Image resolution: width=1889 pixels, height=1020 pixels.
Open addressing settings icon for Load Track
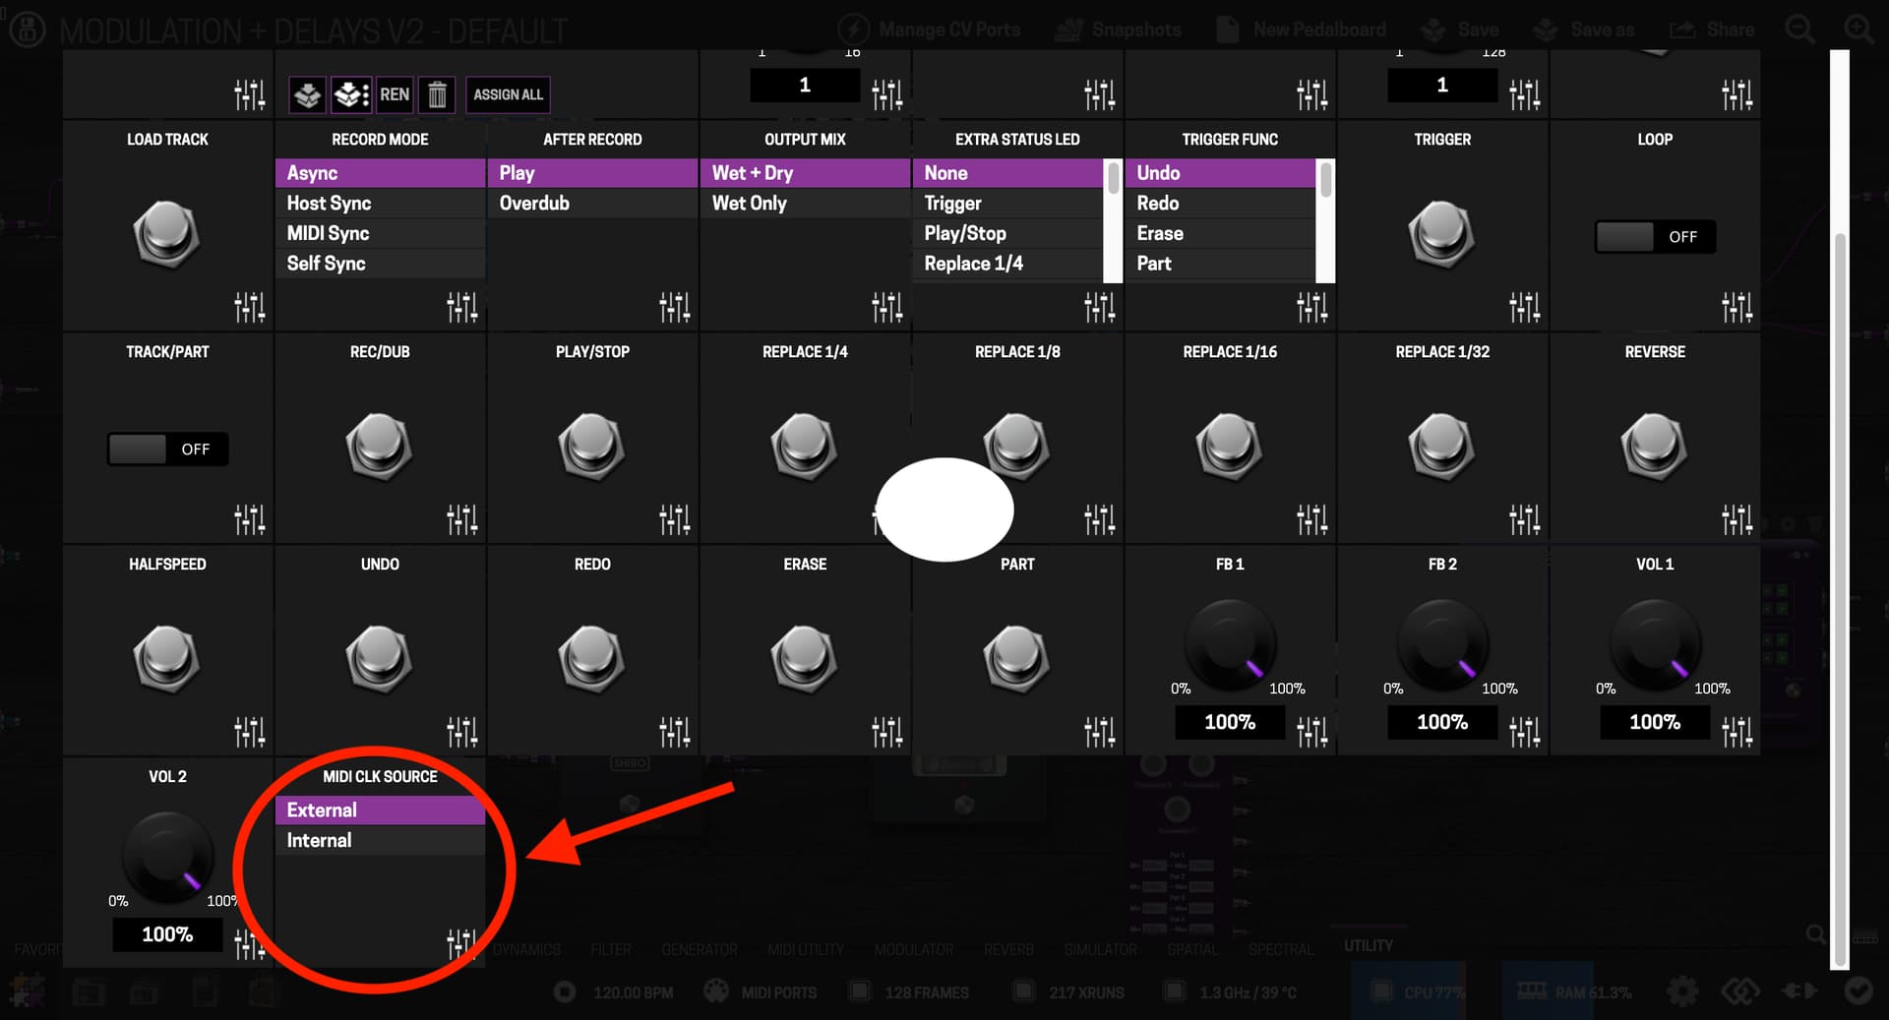point(249,308)
